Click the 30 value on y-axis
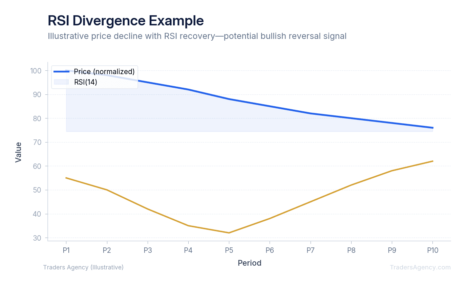 pos(37,238)
